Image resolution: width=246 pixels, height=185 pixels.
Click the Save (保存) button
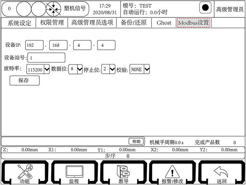pyautogui.click(x=25, y=81)
